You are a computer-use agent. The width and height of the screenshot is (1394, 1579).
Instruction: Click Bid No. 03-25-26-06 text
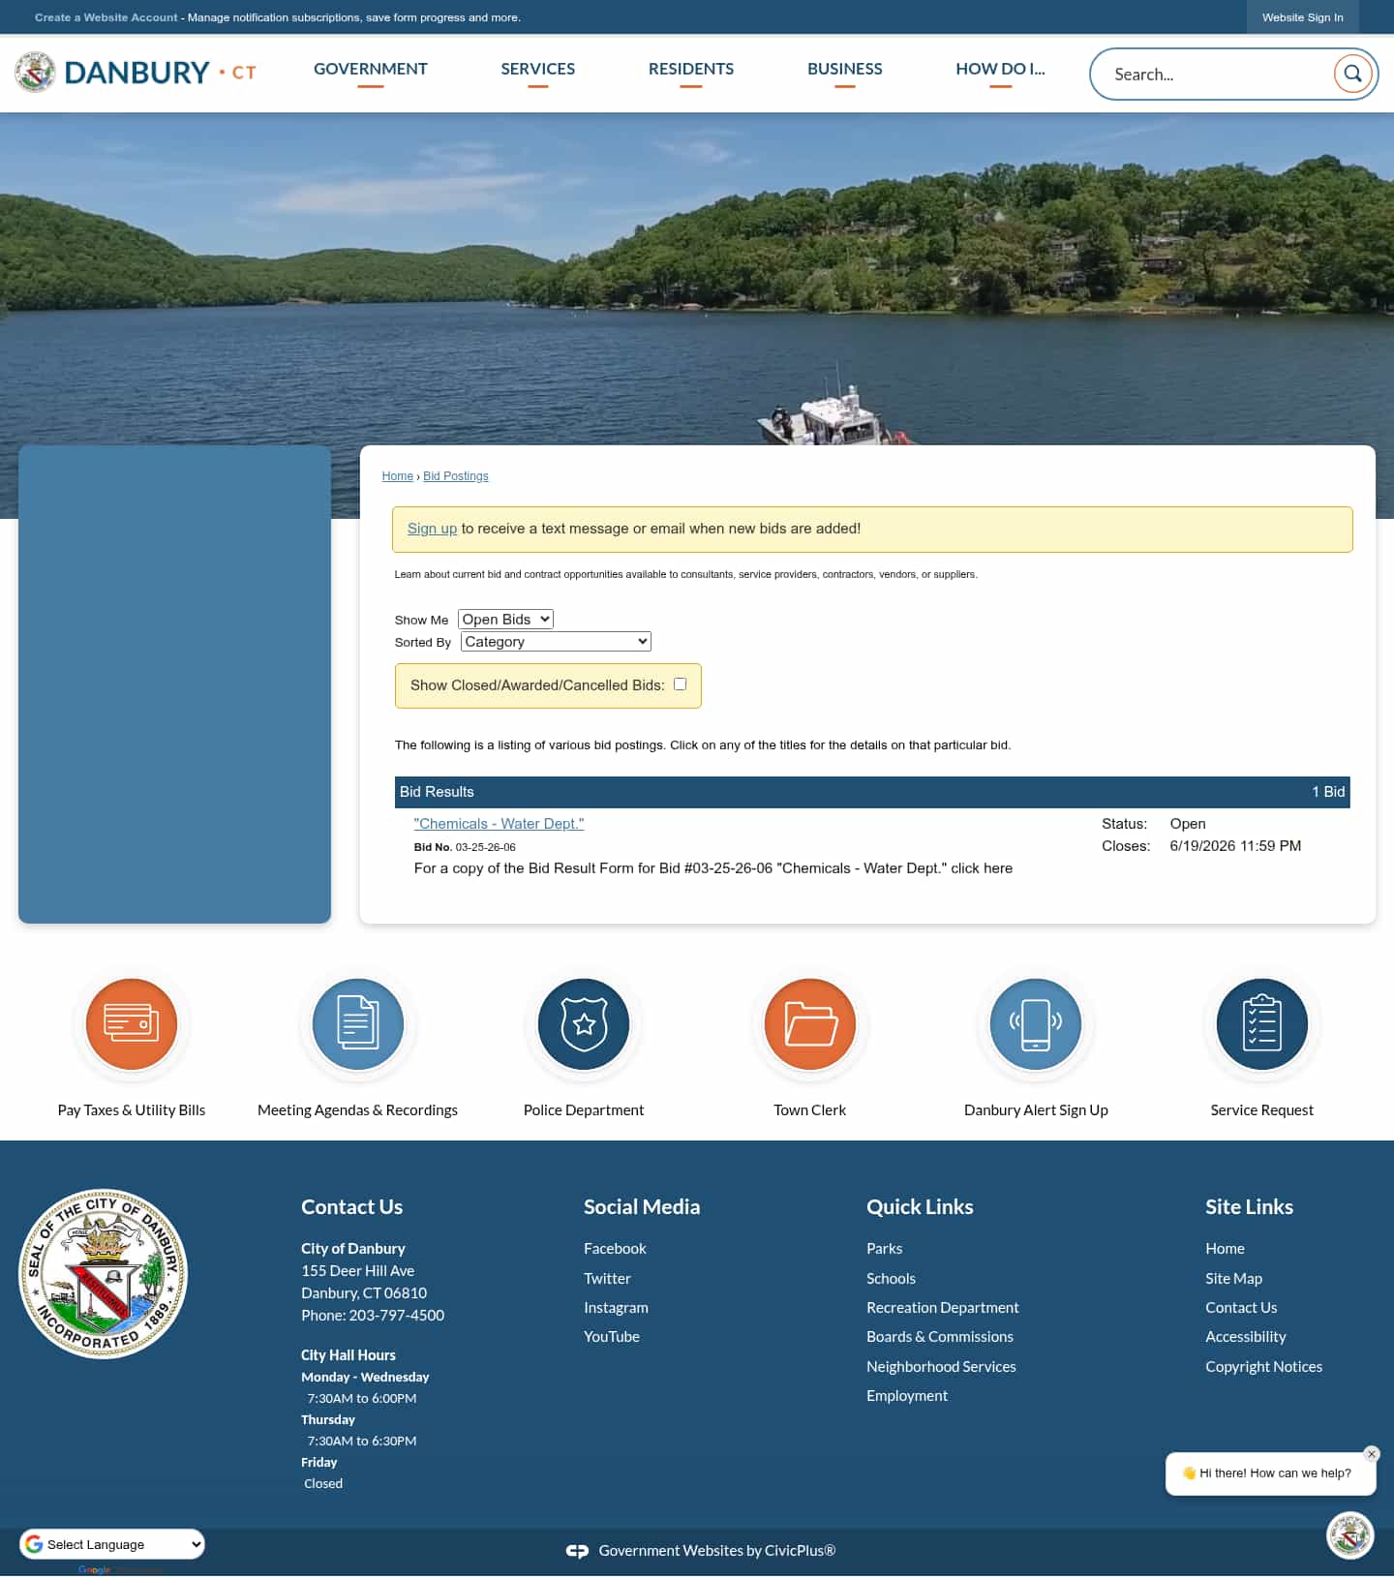pos(465,847)
